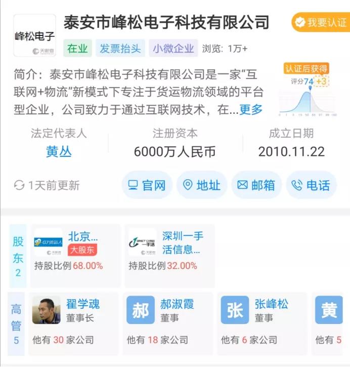350x367 pixels.
Task: Open 翟学魂 chairman photo
Action: click(47, 310)
